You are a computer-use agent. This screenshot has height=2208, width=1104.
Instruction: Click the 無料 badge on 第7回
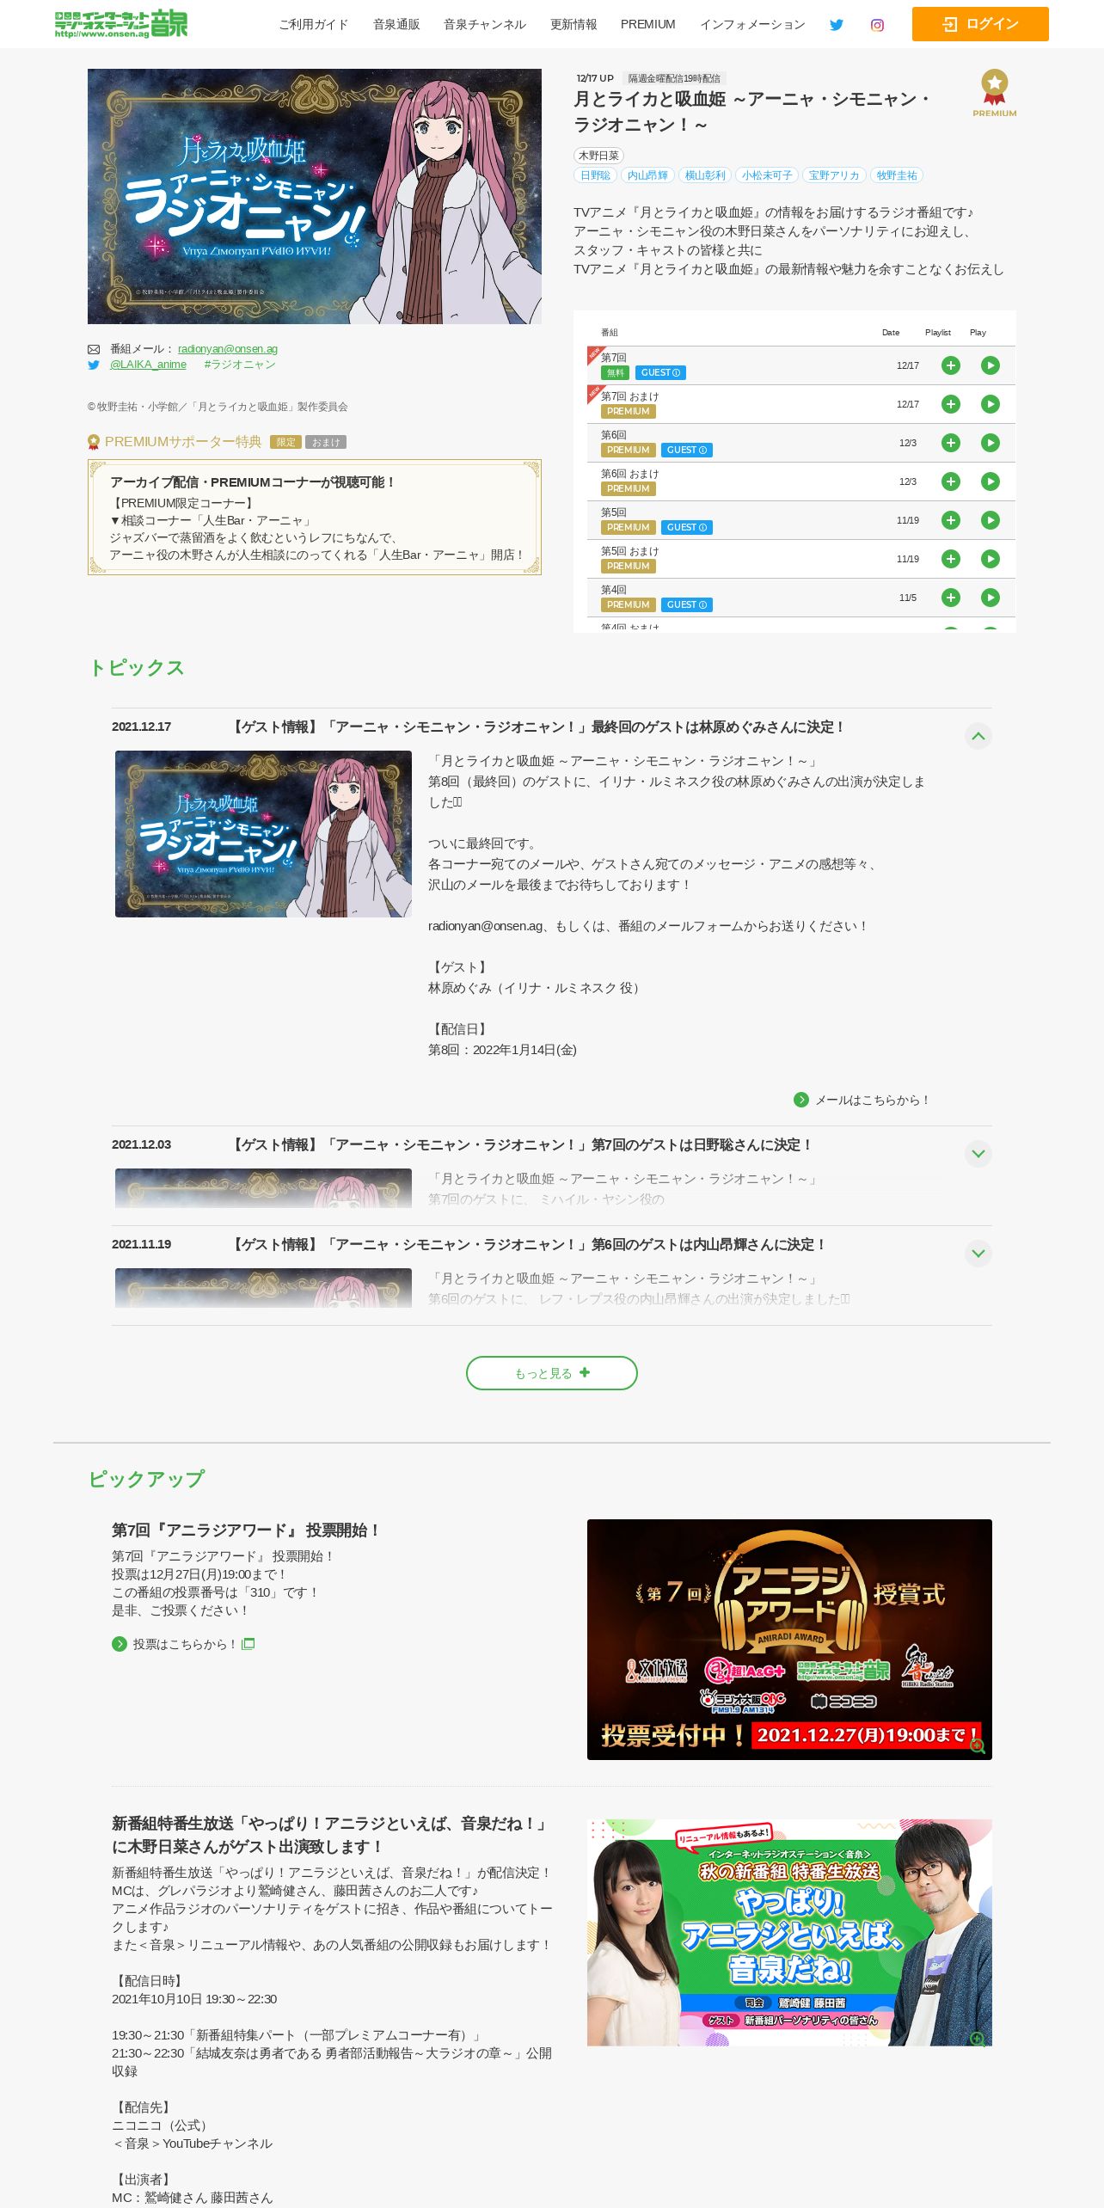pos(616,372)
